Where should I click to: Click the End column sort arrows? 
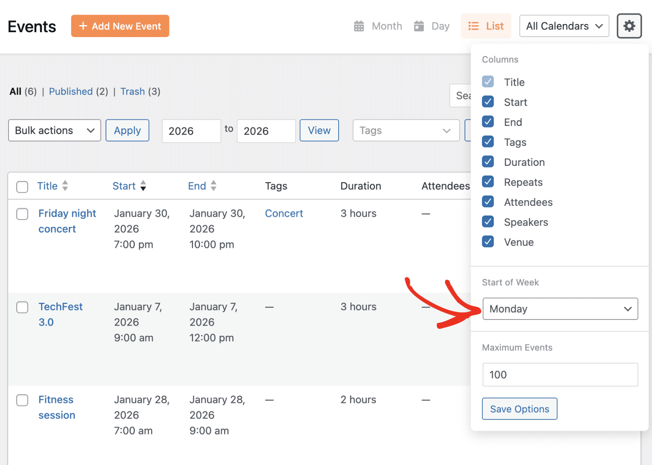(214, 186)
